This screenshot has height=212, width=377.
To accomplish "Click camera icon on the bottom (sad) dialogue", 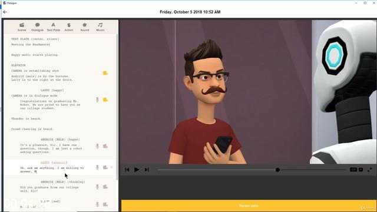I will pyautogui.click(x=105, y=204).
